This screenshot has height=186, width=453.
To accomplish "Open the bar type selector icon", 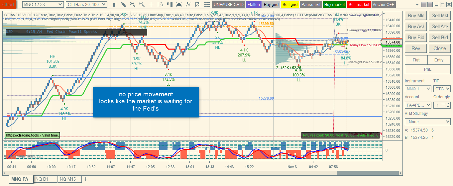I will pos(114,4).
